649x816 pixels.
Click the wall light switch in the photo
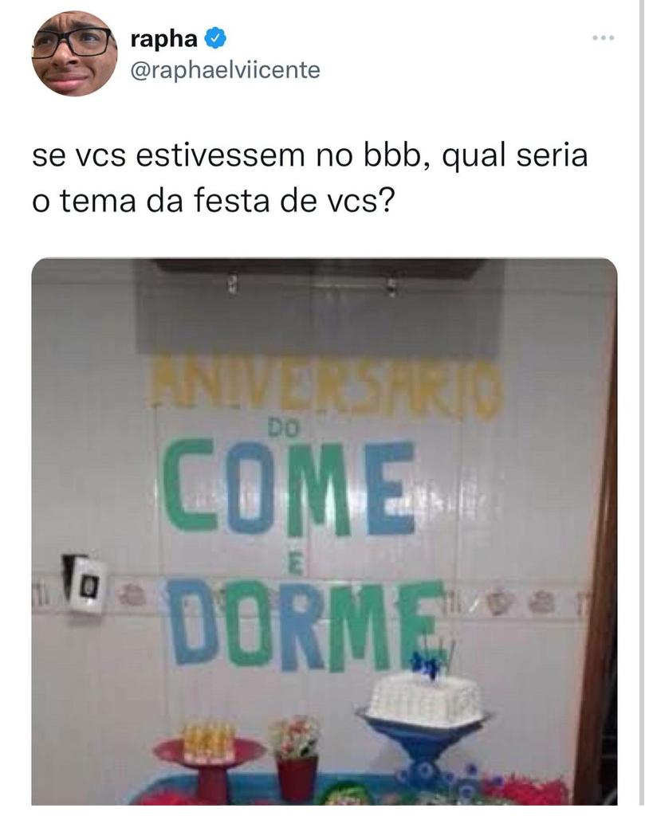pos(85,584)
